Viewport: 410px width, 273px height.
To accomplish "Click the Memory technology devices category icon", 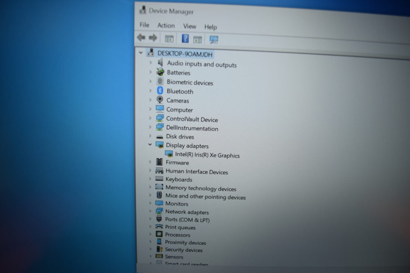I will click(159, 187).
